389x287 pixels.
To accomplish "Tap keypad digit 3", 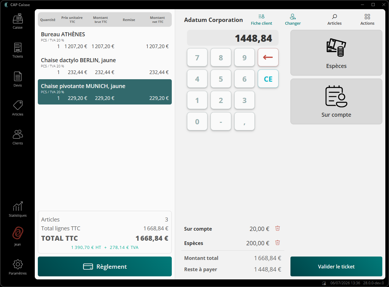I will tap(244, 100).
